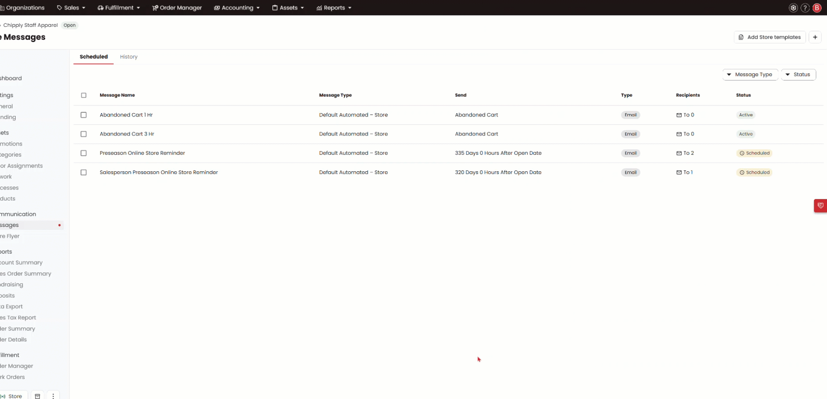Click the Sales Order Summary sidebar link
Screen dimensions: 827x399
point(26,274)
